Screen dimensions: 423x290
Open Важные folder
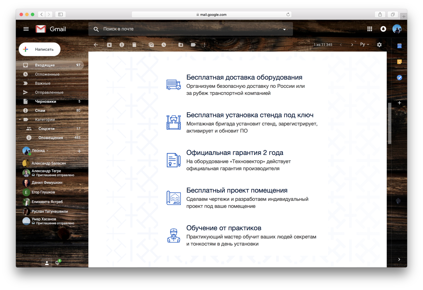[x=50, y=83]
